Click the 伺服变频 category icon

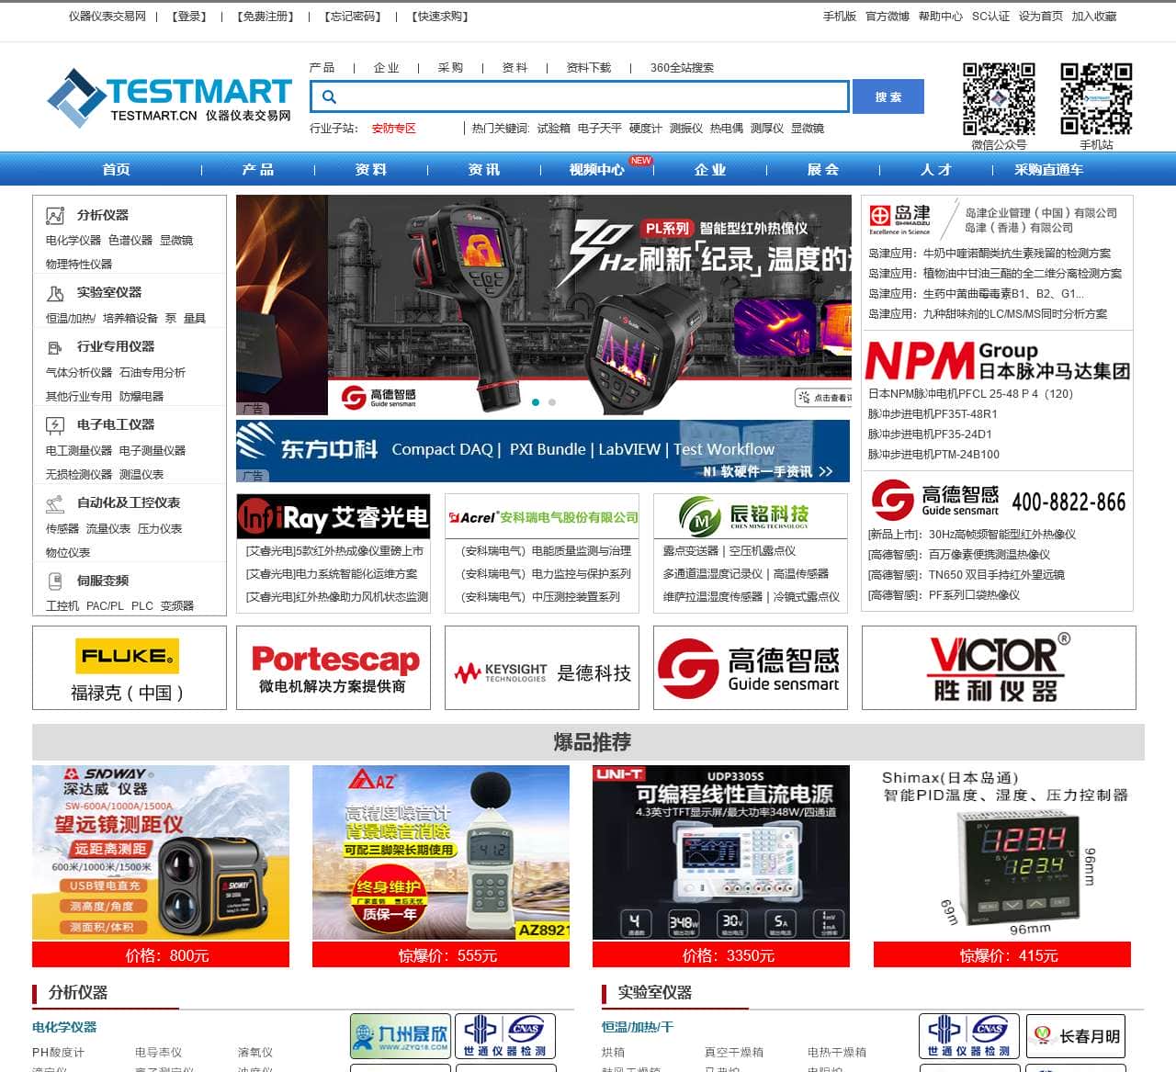[x=55, y=581]
